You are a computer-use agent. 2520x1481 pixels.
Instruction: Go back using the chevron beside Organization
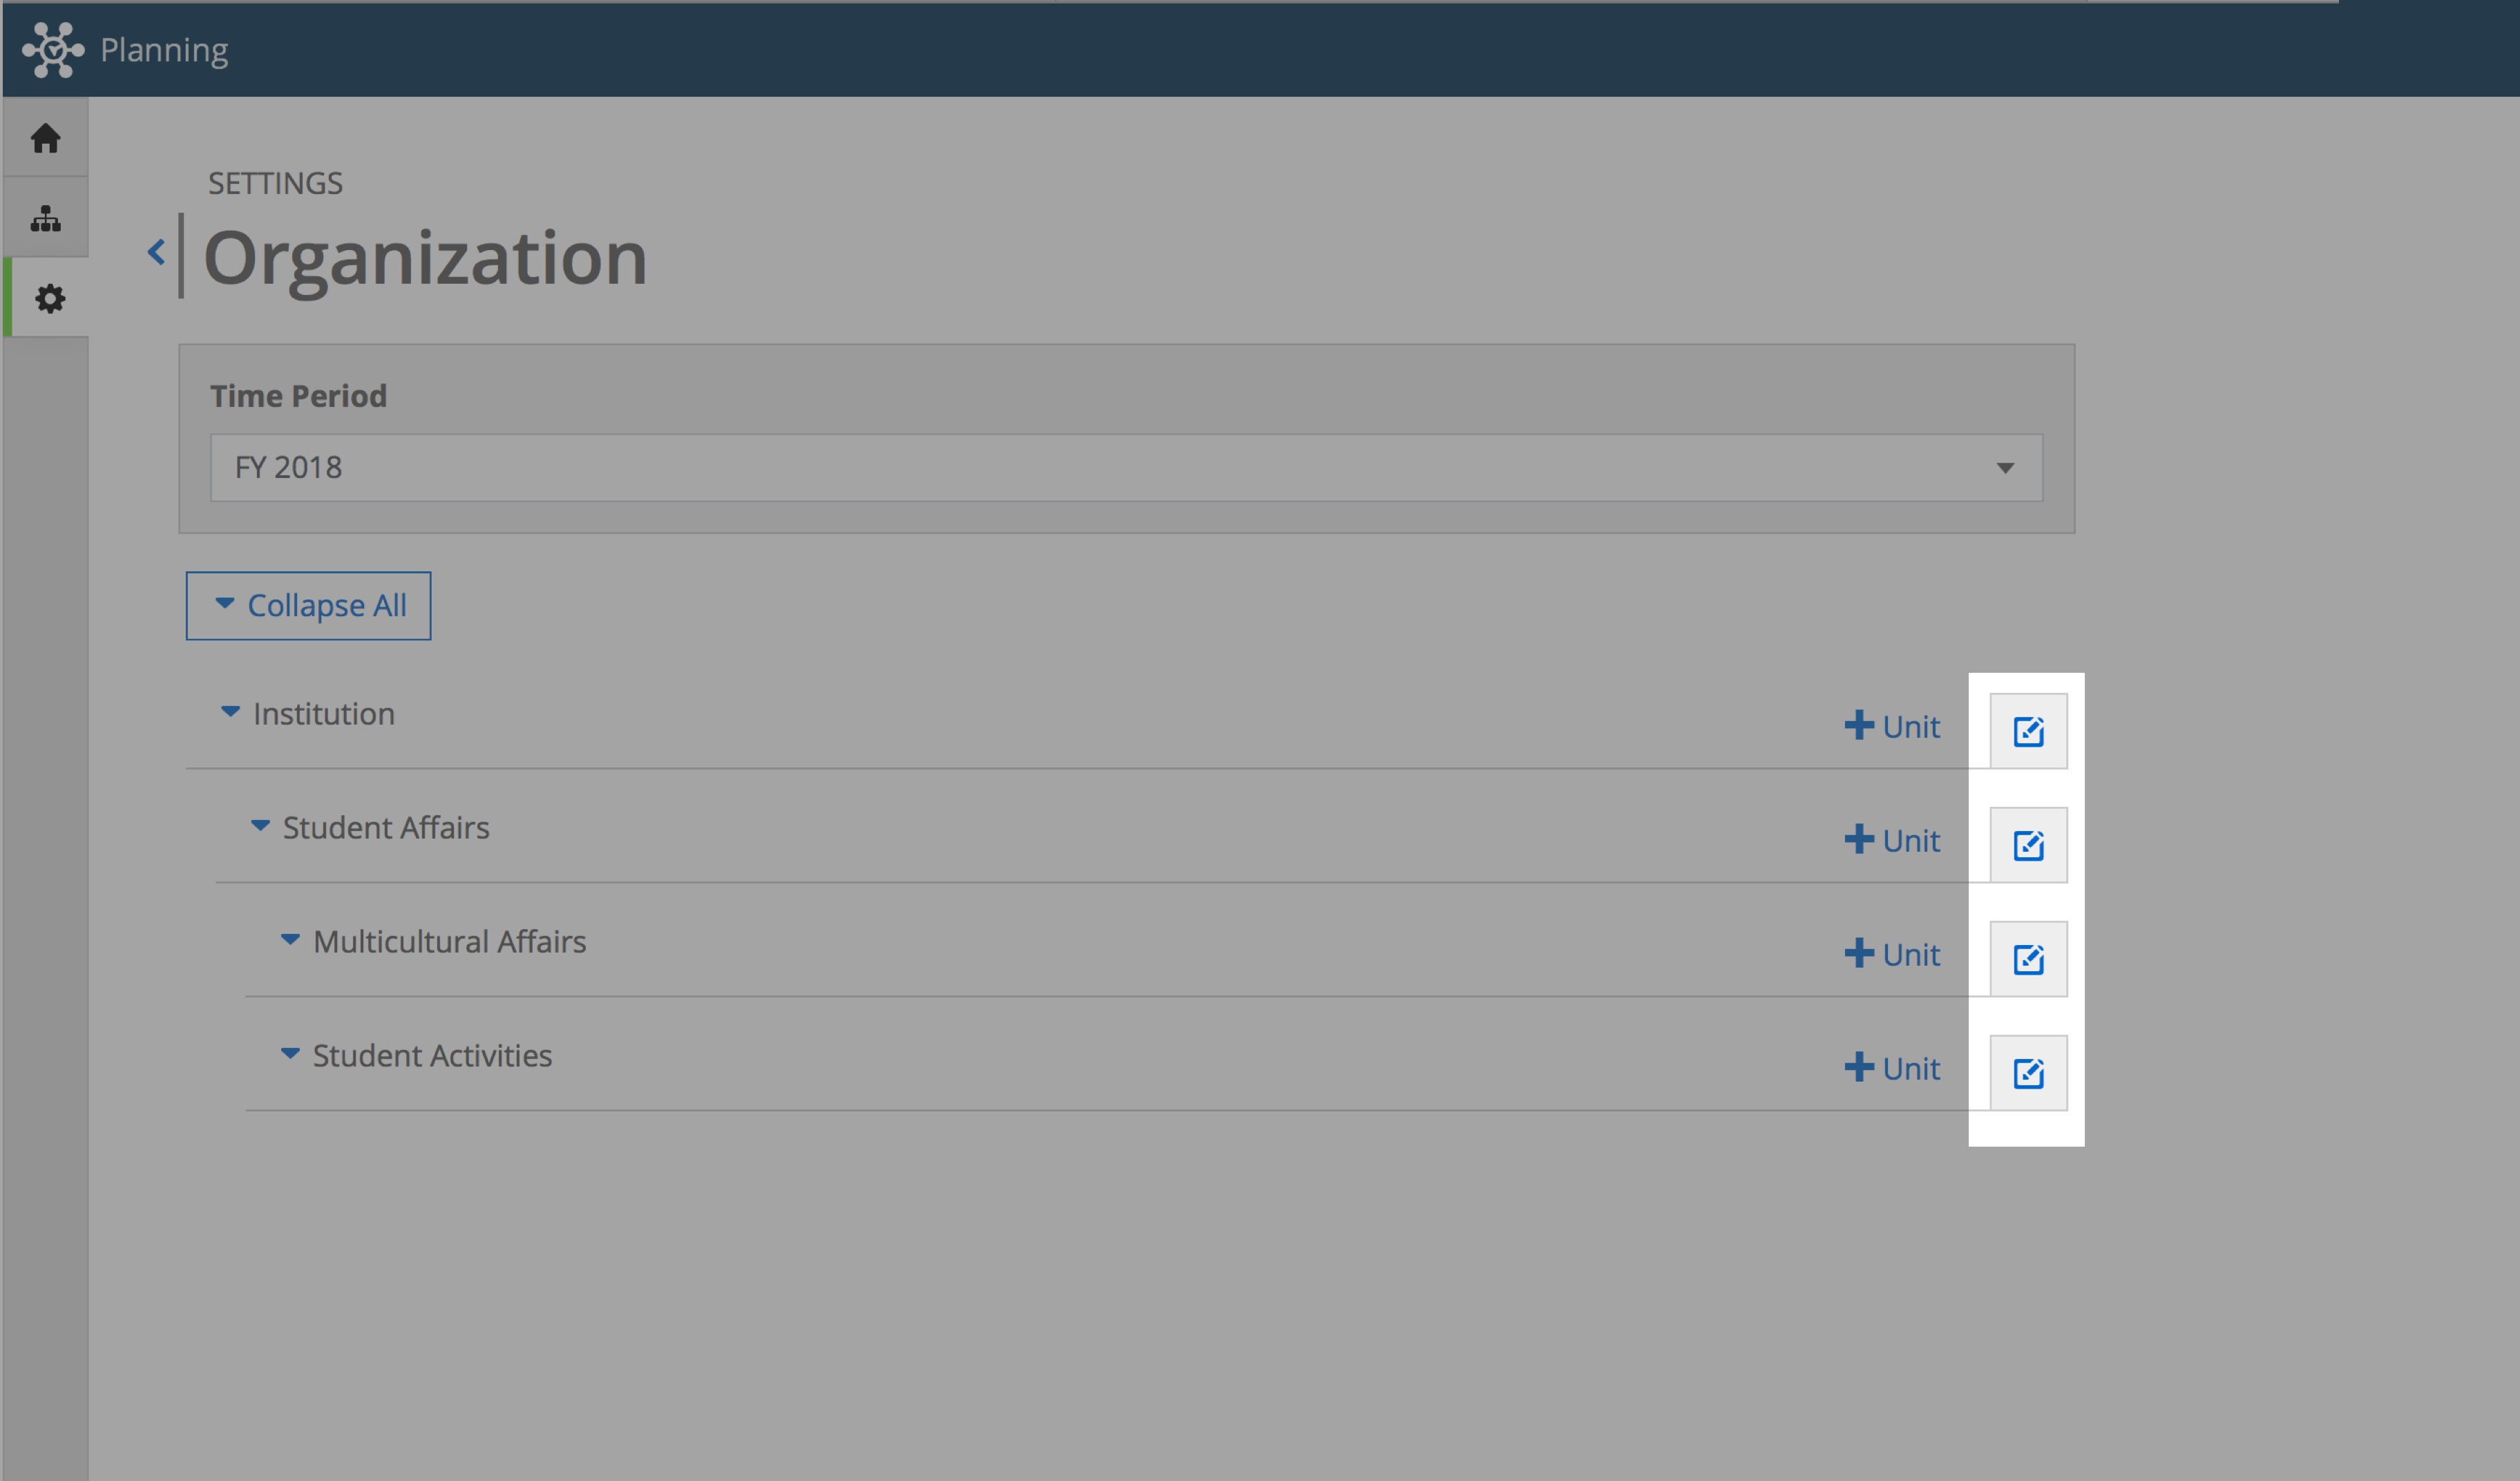(156, 252)
